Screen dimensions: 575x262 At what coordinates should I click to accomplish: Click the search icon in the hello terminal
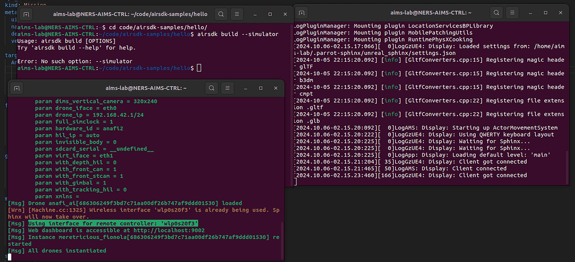click(221, 13)
